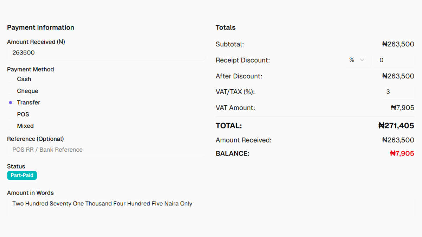
Task: Click the Part-Paid status badge
Action: click(x=22, y=175)
